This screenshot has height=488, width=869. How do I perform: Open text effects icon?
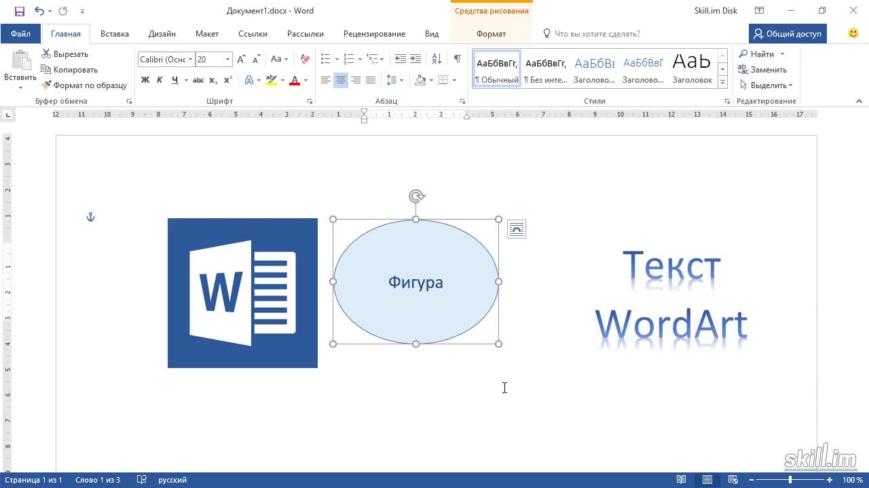248,80
